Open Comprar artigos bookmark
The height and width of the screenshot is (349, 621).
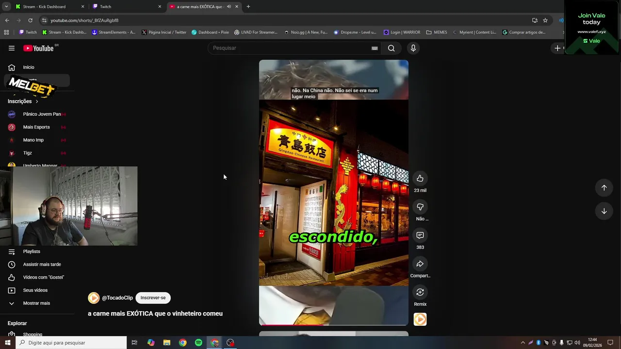pos(524,32)
